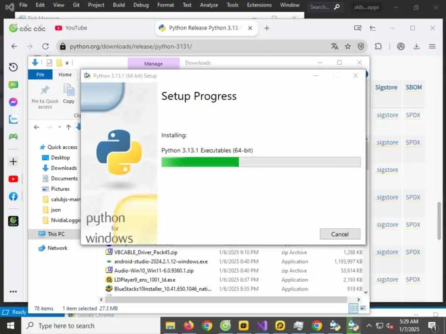Open Chrome taskbar icon beside Firefox
The height and width of the screenshot is (334, 446).
pos(207,326)
